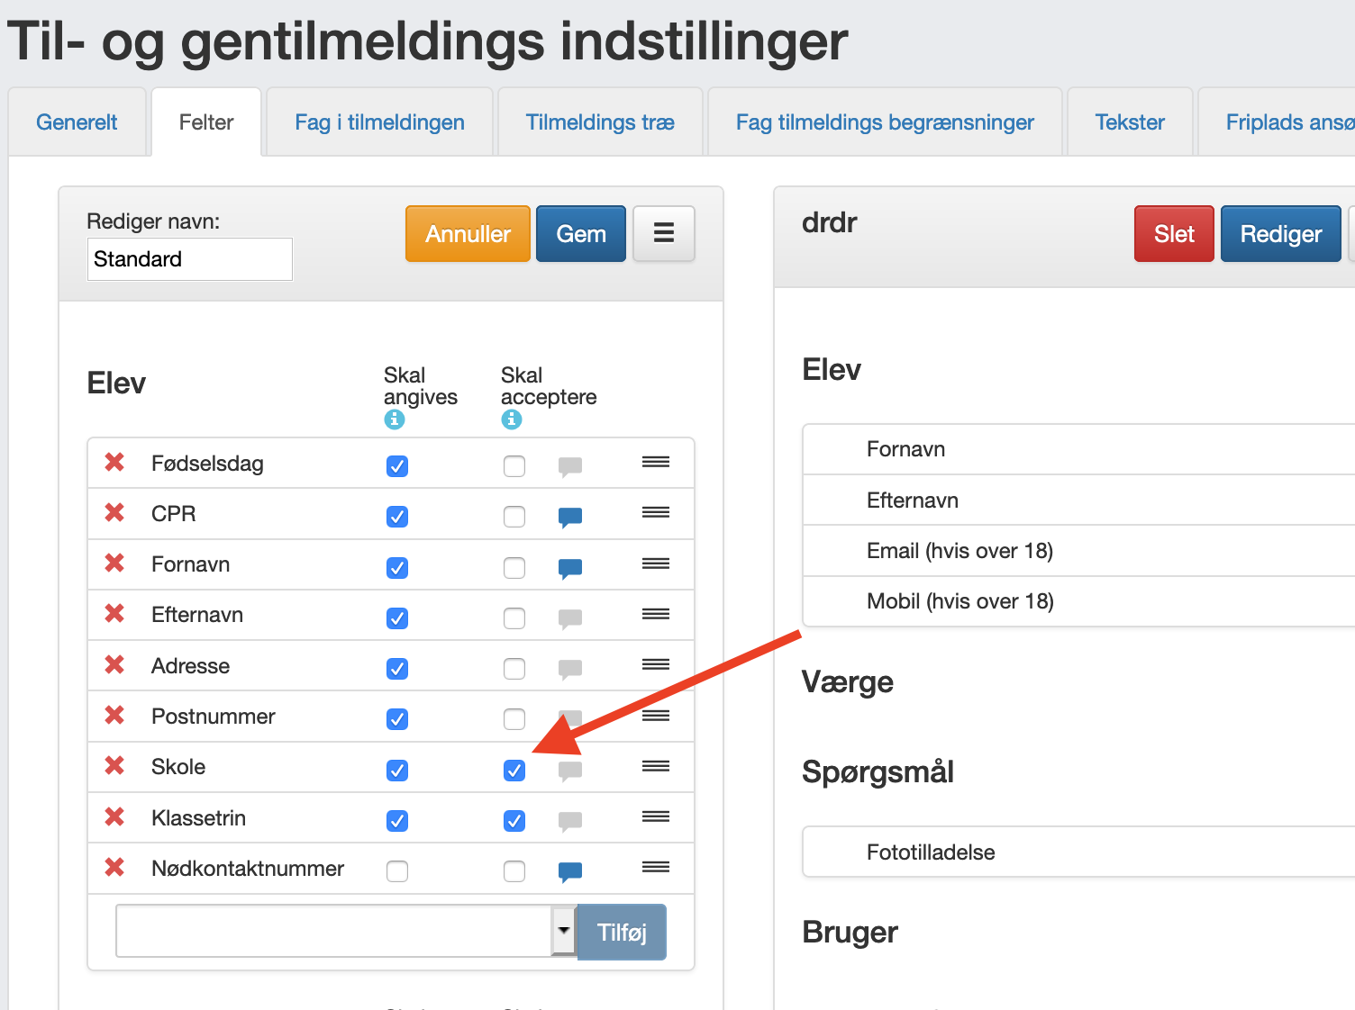Image resolution: width=1355 pixels, height=1010 pixels.
Task: Click the red Slet button
Action: 1174,234
